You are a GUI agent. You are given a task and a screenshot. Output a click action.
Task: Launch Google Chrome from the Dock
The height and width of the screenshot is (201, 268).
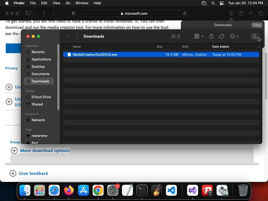98,190
